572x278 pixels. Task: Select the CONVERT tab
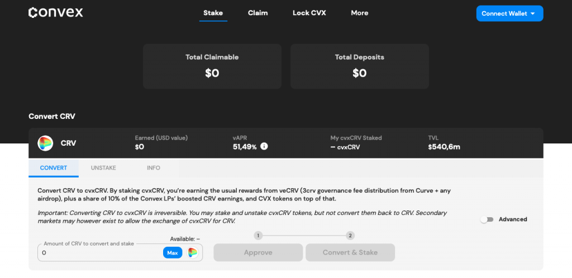[x=54, y=168]
